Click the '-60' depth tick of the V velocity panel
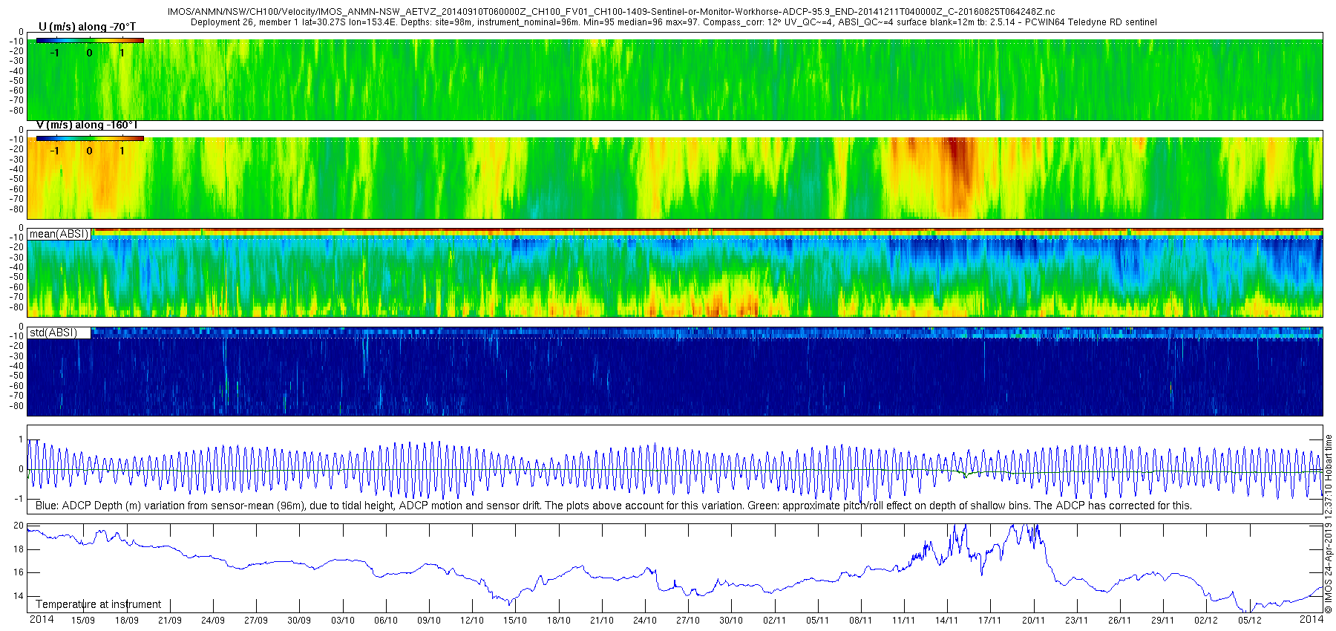1336x631 pixels. 16,189
